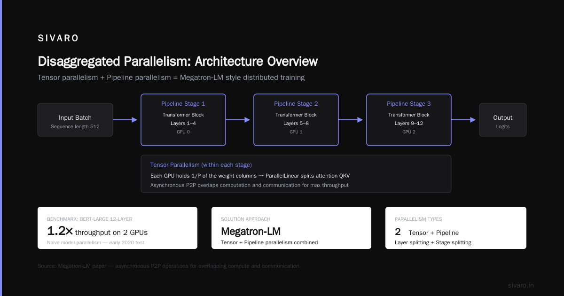Click the bold 'Megatron-LM' card heading
This screenshot has width=564, height=296.
pos(251,231)
